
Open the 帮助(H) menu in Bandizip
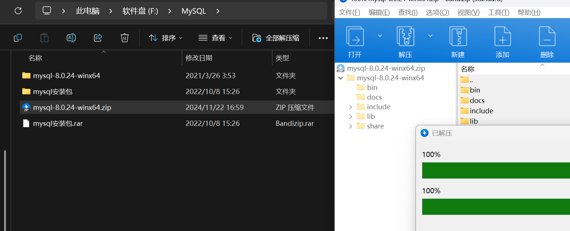click(x=529, y=13)
